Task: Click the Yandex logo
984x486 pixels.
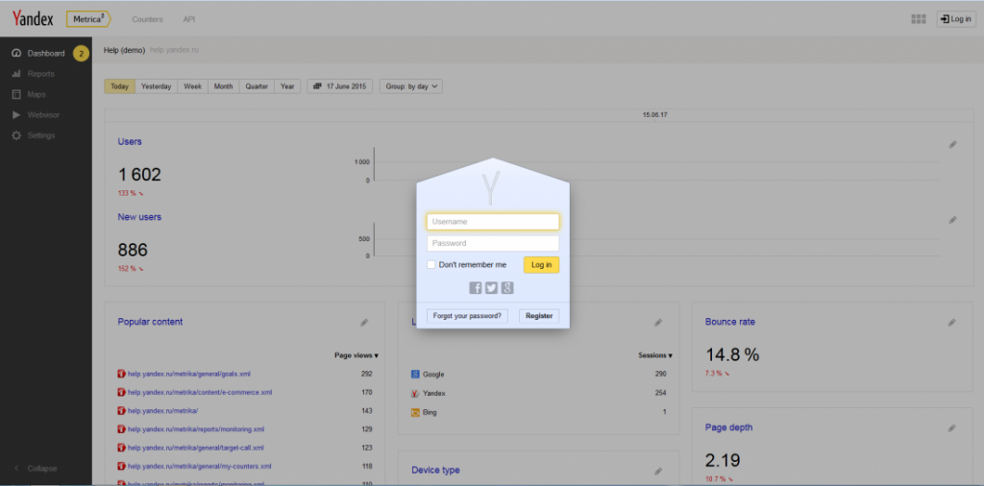Action: [x=33, y=19]
